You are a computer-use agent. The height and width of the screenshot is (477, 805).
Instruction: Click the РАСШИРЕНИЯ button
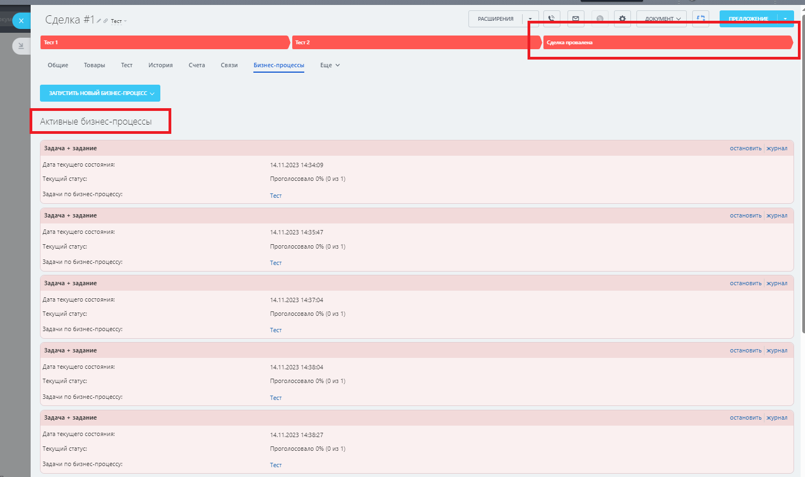tap(495, 19)
